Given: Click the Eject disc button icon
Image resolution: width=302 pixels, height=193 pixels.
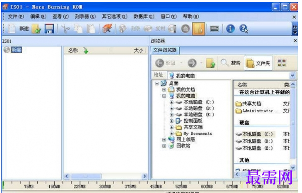Looking at the screenshot, I should point(185,29).
